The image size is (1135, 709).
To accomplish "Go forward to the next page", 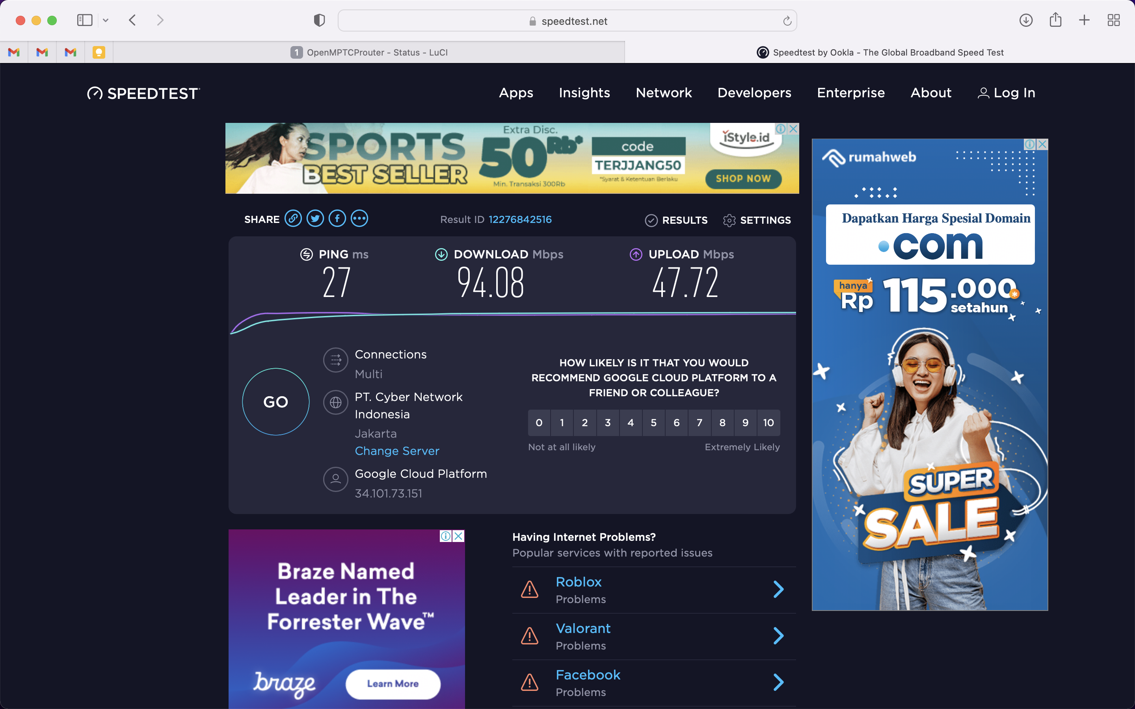I will tap(160, 20).
